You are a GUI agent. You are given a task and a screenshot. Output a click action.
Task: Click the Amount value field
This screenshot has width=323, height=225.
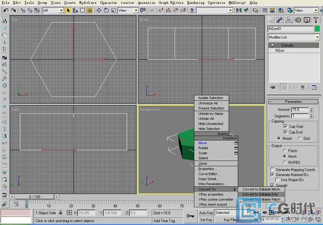pyautogui.click(x=300, y=110)
